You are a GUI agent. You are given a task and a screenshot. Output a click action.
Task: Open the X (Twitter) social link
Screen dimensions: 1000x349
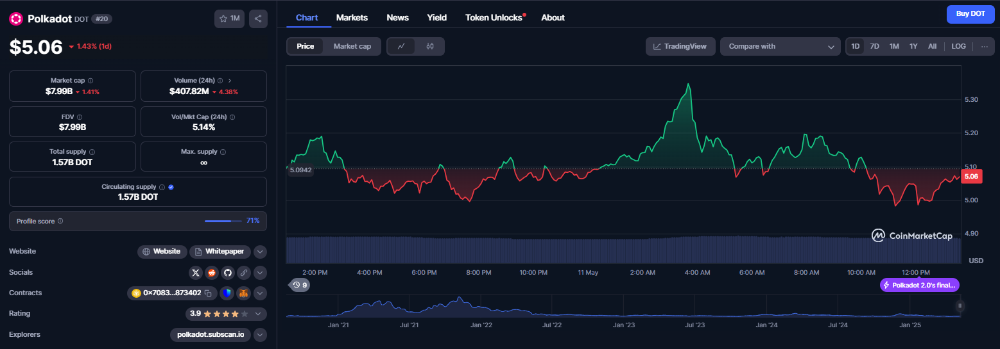pyautogui.click(x=196, y=272)
